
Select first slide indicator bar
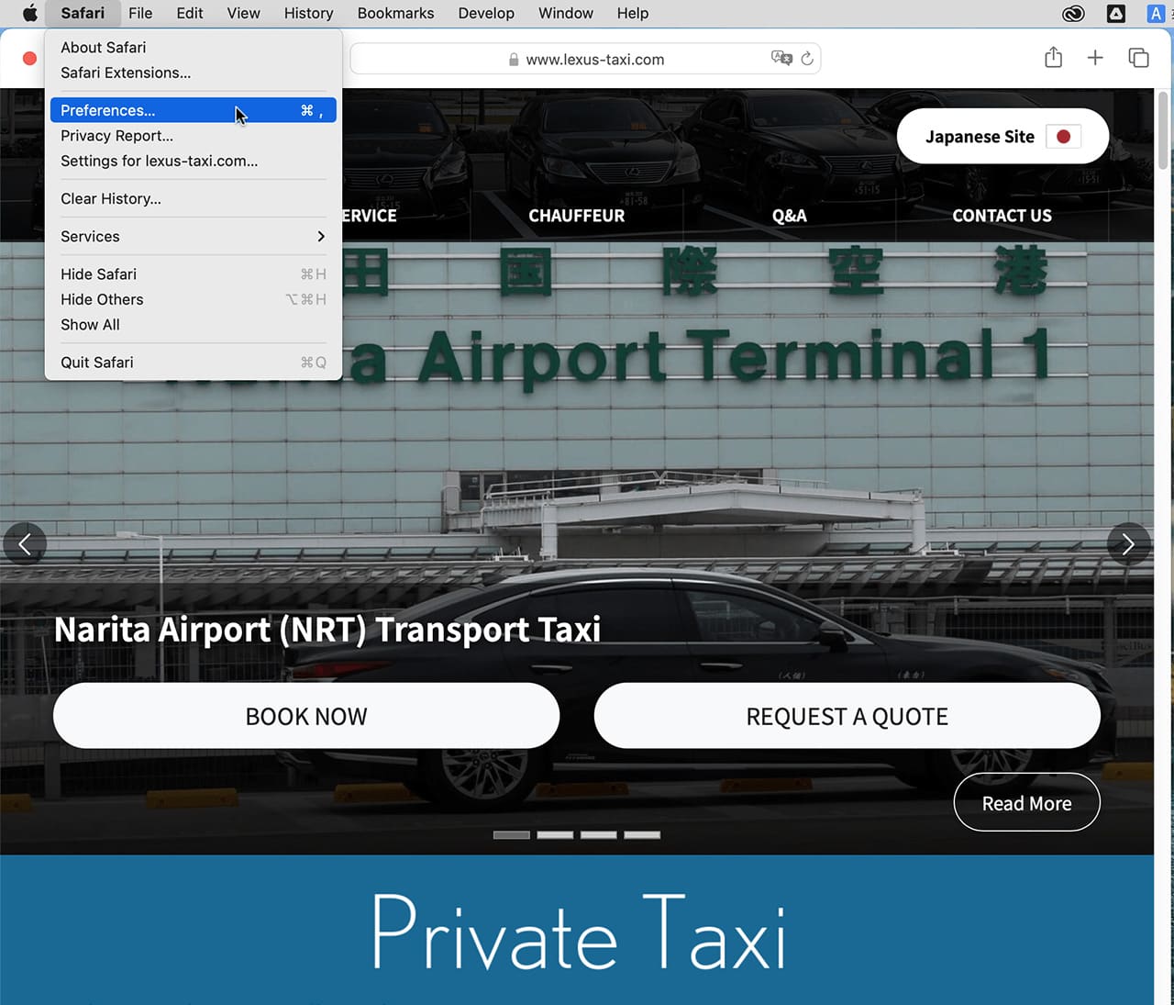coord(512,835)
